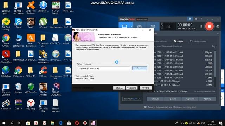Open taskbar search magnifier
Viewport: 225px width, 126px height.
tap(12, 123)
